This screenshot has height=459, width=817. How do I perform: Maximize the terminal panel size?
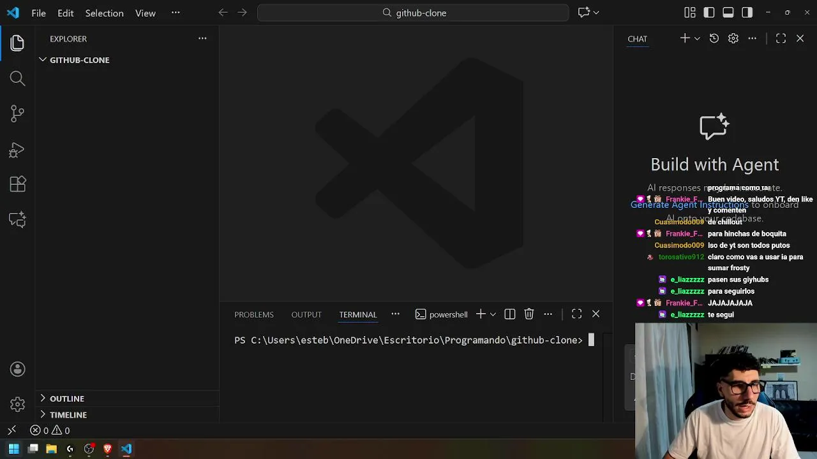576,314
